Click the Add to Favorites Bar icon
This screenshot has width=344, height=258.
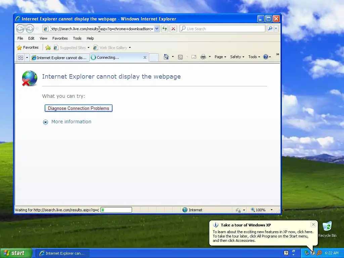48,48
